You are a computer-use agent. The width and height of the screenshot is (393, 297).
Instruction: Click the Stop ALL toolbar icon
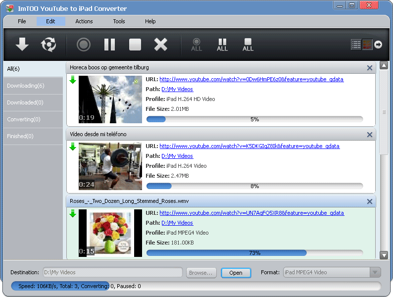(248, 45)
